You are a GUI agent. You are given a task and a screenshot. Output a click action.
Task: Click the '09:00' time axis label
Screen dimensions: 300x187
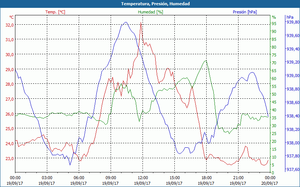coord(111,178)
